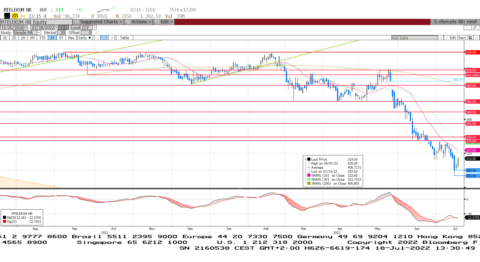Click the Add Data input field

(414, 38)
